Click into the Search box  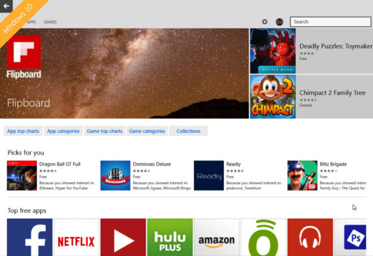coord(331,22)
